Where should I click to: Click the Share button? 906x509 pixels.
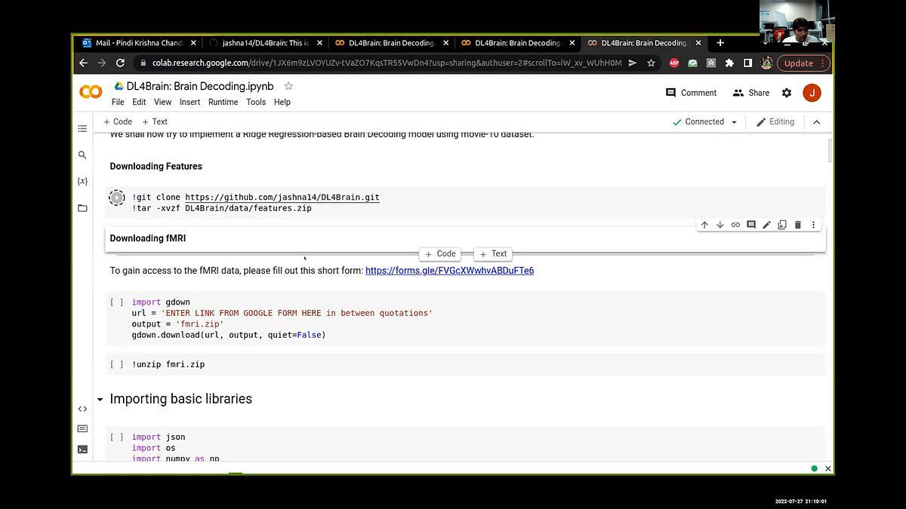point(751,93)
